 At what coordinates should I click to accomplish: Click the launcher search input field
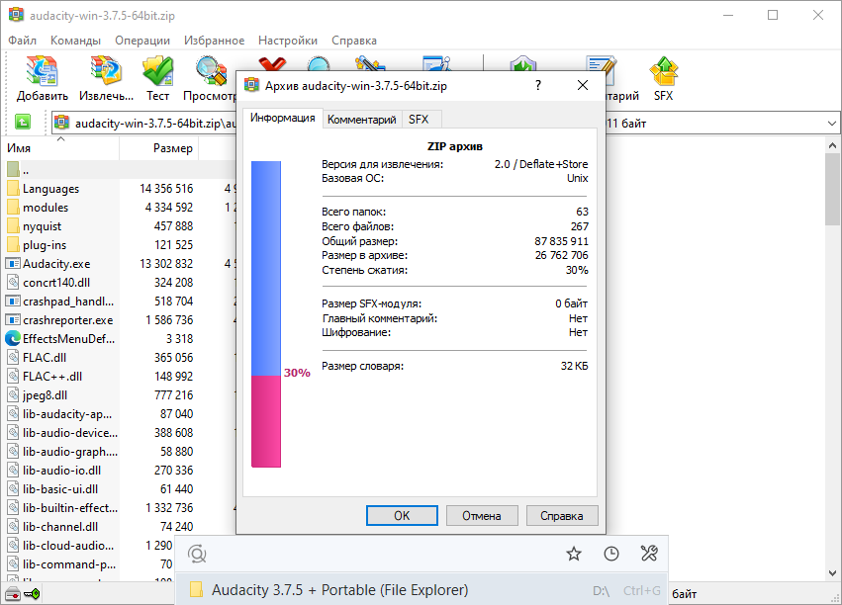click(x=384, y=554)
